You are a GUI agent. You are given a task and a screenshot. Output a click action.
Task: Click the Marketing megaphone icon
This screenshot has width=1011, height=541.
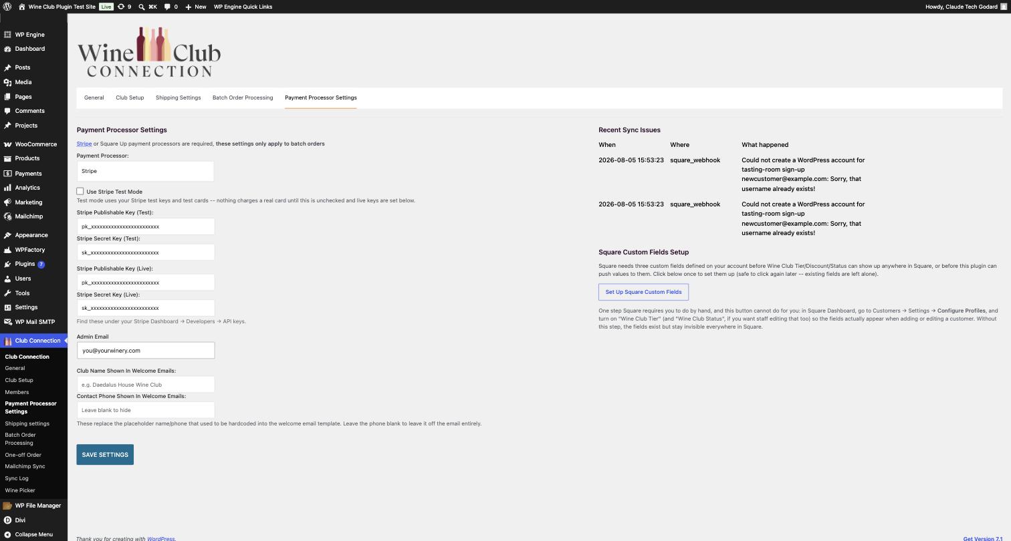(7, 202)
